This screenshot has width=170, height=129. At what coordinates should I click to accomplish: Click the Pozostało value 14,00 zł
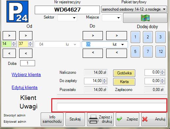point(96,90)
